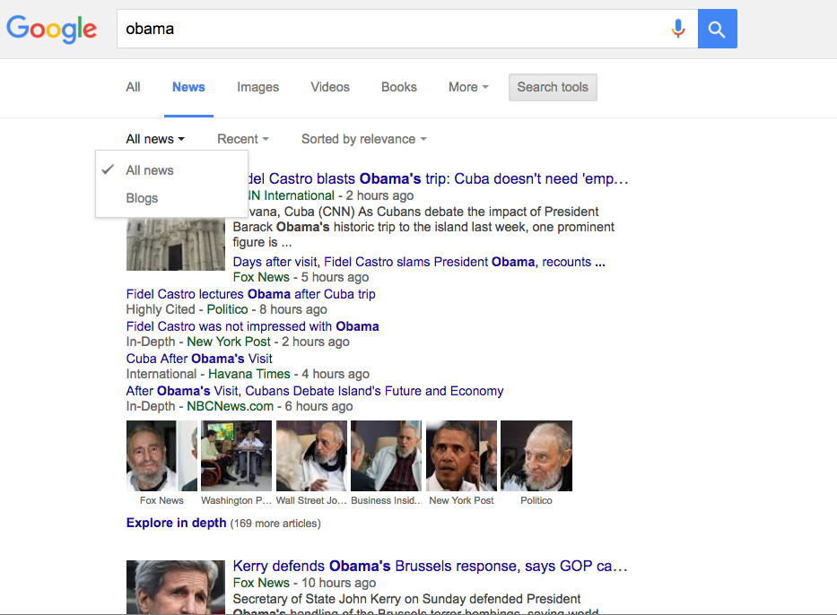Click the Politico Castro thumbnail
This screenshot has width=837, height=615.
(x=536, y=455)
